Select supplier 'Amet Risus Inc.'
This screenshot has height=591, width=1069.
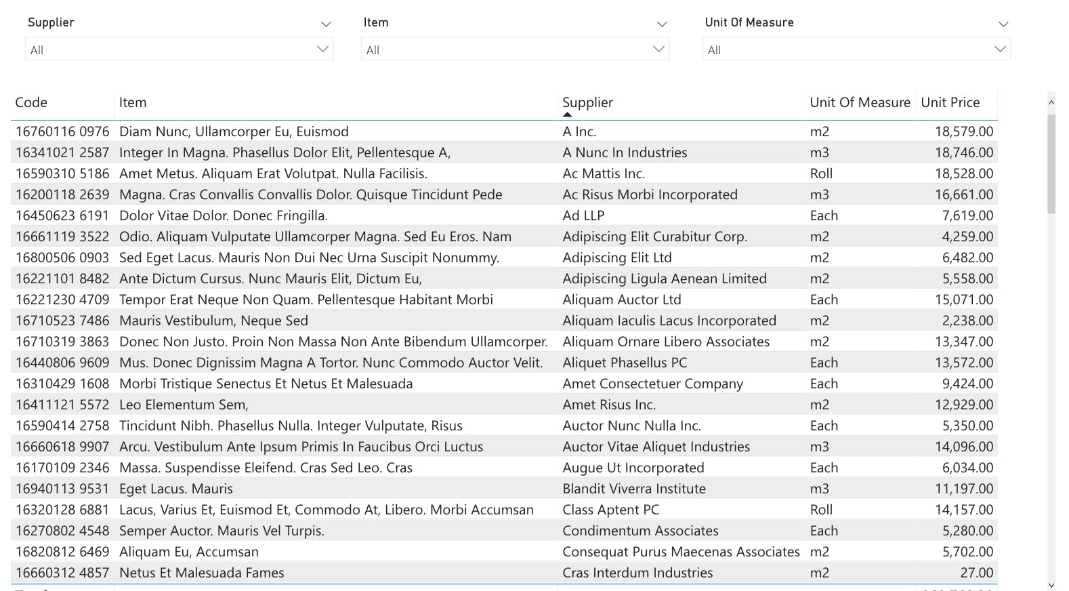coord(609,405)
